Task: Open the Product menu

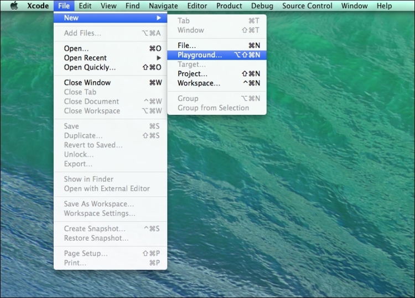Action: [229, 6]
